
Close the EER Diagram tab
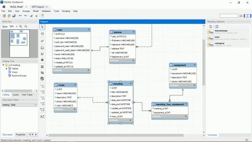click(x=47, y=7)
